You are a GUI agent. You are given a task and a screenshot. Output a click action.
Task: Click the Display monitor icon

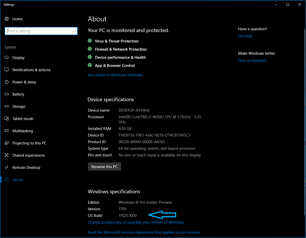7,58
